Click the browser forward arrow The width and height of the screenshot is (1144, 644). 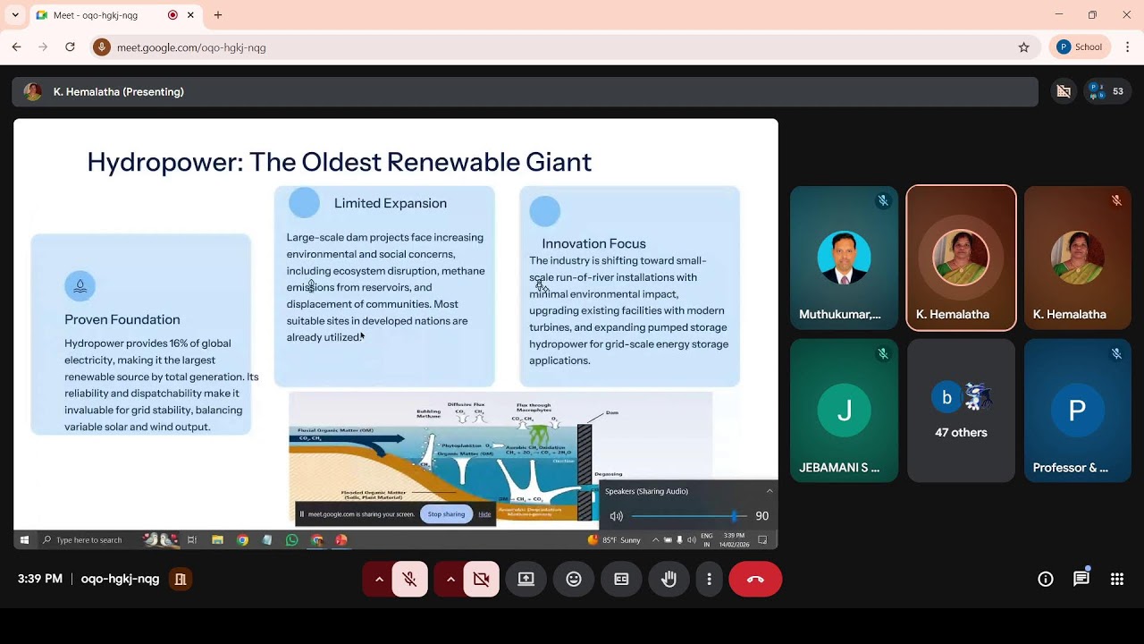(43, 47)
